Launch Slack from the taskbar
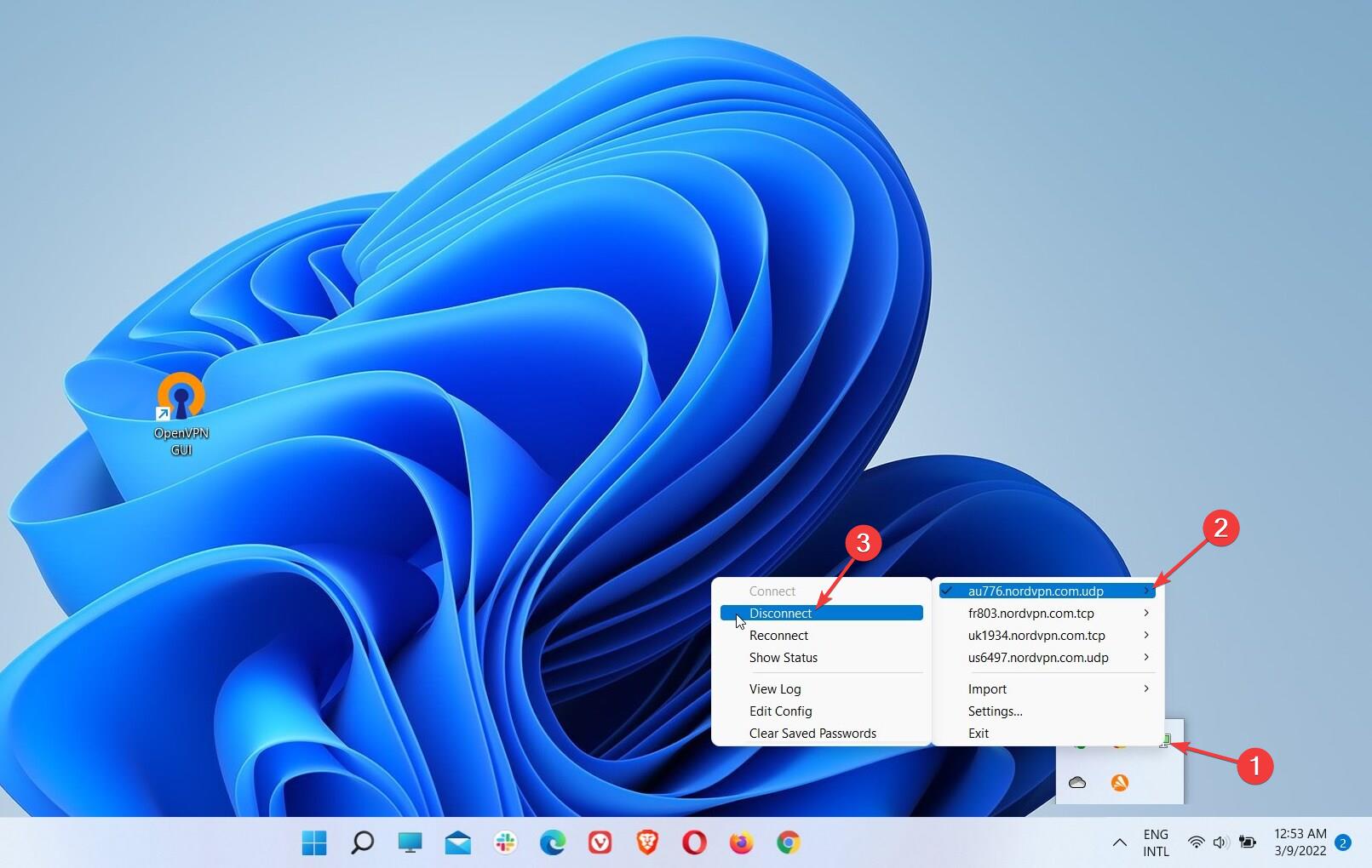Image resolution: width=1372 pixels, height=868 pixels. [x=505, y=842]
